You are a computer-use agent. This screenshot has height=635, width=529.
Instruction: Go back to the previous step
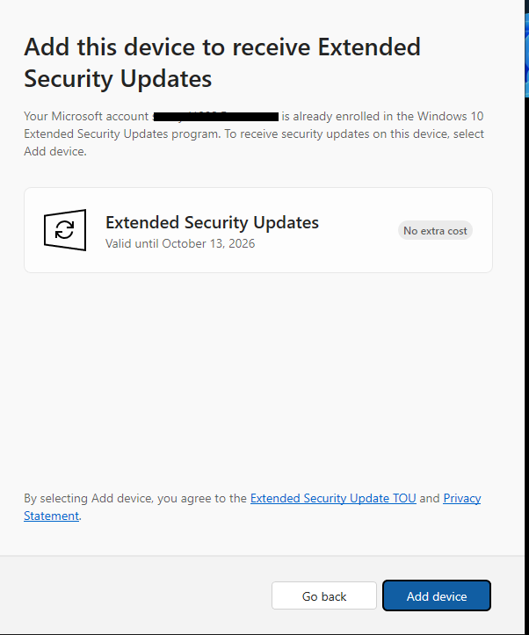[x=323, y=596]
